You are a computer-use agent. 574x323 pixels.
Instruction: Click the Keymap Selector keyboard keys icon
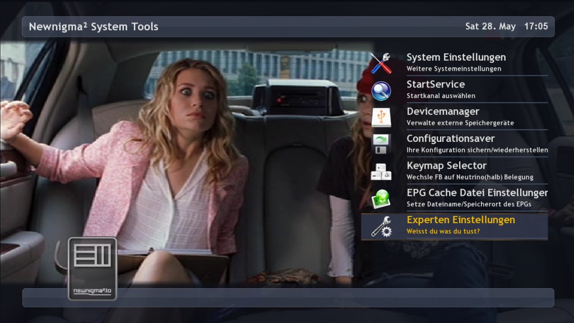(x=381, y=172)
